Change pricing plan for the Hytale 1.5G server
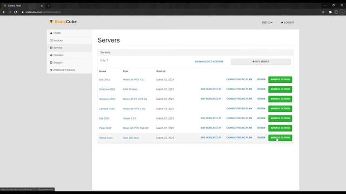This screenshot has height=194, width=346. [x=239, y=118]
